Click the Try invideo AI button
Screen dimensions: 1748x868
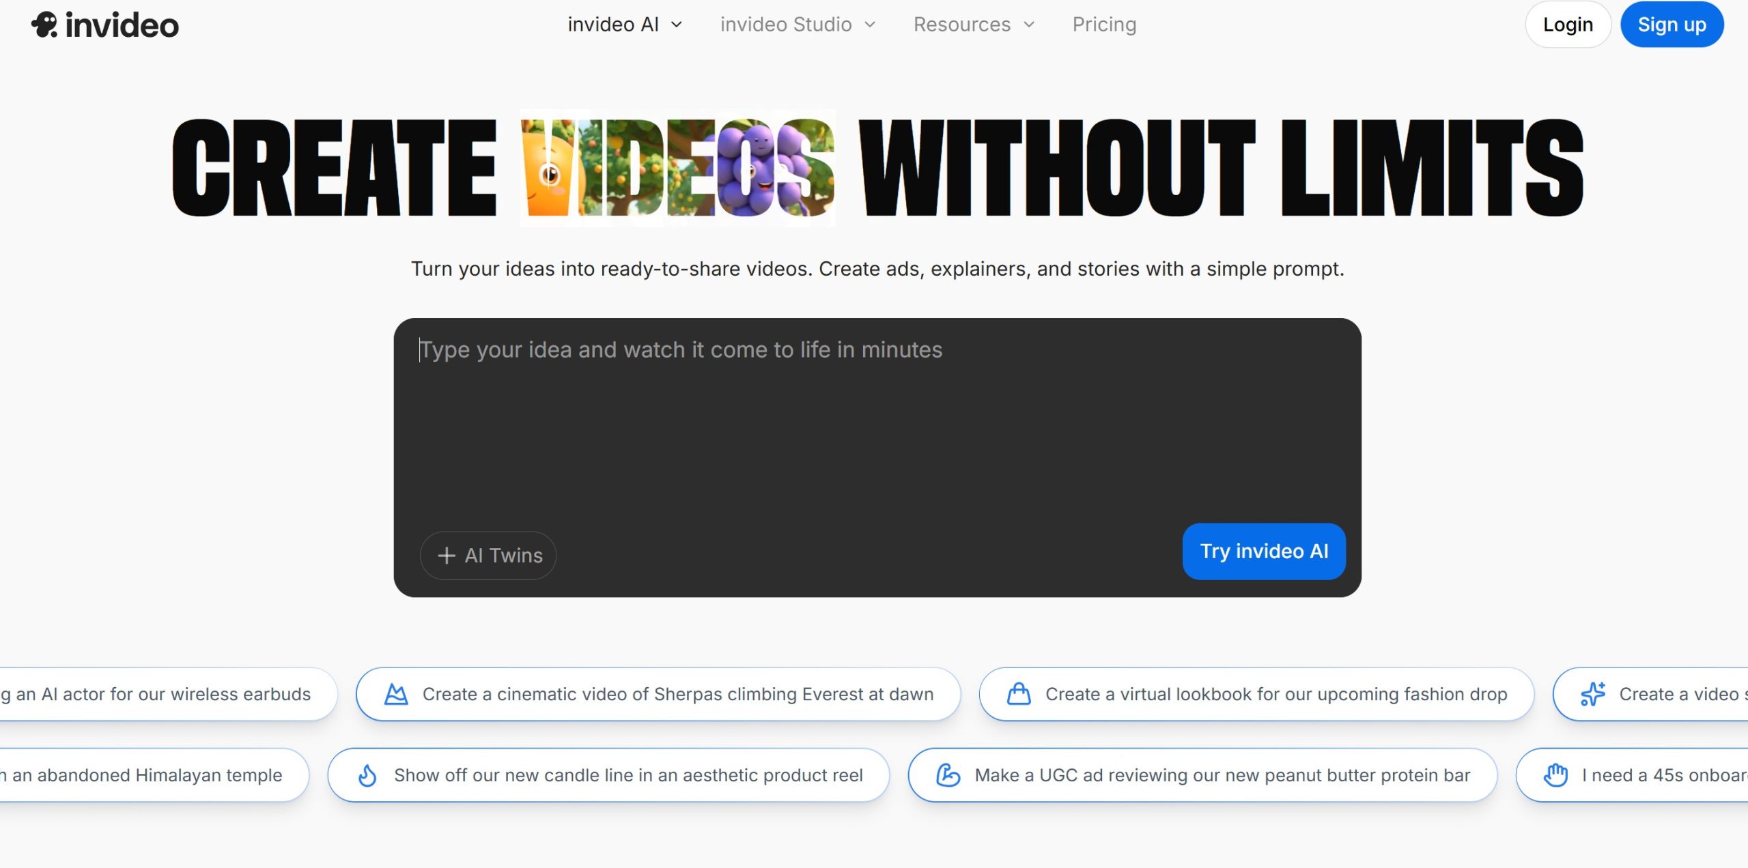[x=1264, y=551]
